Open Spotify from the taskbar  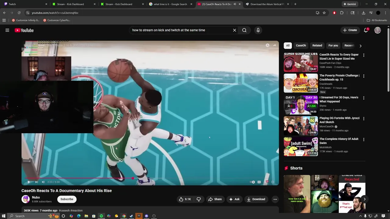pos(101,216)
